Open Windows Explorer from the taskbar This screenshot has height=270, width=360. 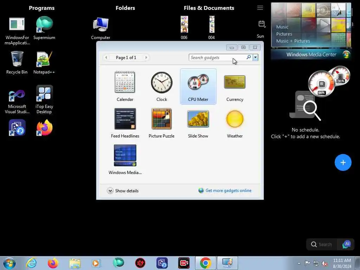pos(75,263)
